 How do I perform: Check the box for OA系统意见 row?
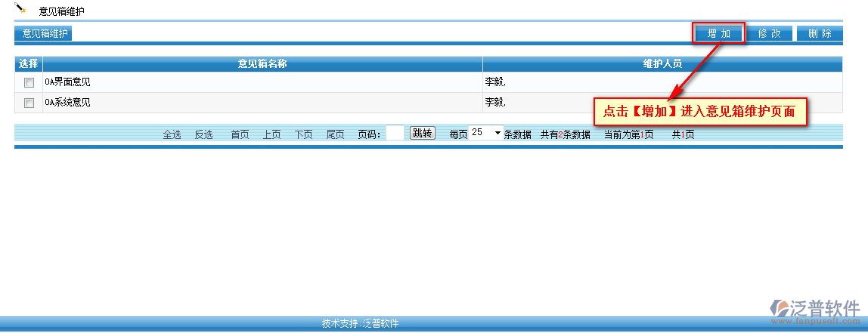click(x=29, y=103)
